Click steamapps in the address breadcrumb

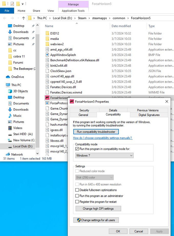tap(99, 18)
